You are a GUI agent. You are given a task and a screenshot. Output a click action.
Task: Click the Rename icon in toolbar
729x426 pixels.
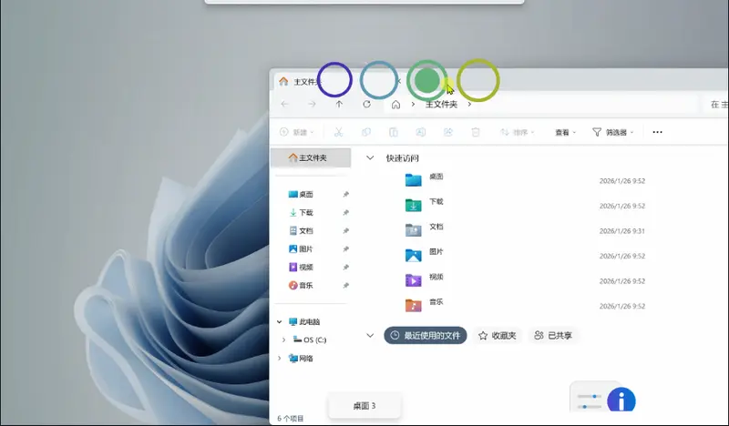point(420,132)
